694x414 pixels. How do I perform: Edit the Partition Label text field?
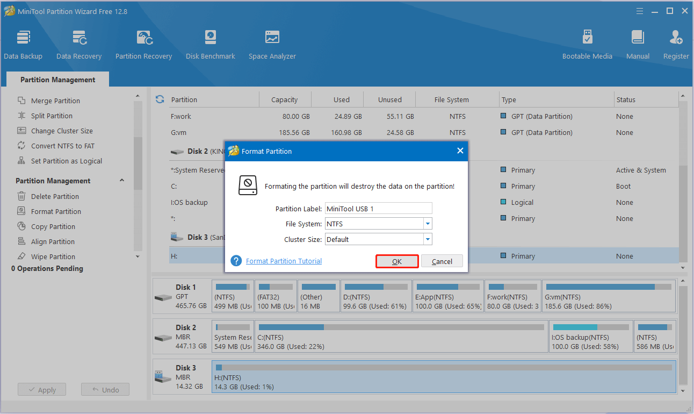coord(378,209)
